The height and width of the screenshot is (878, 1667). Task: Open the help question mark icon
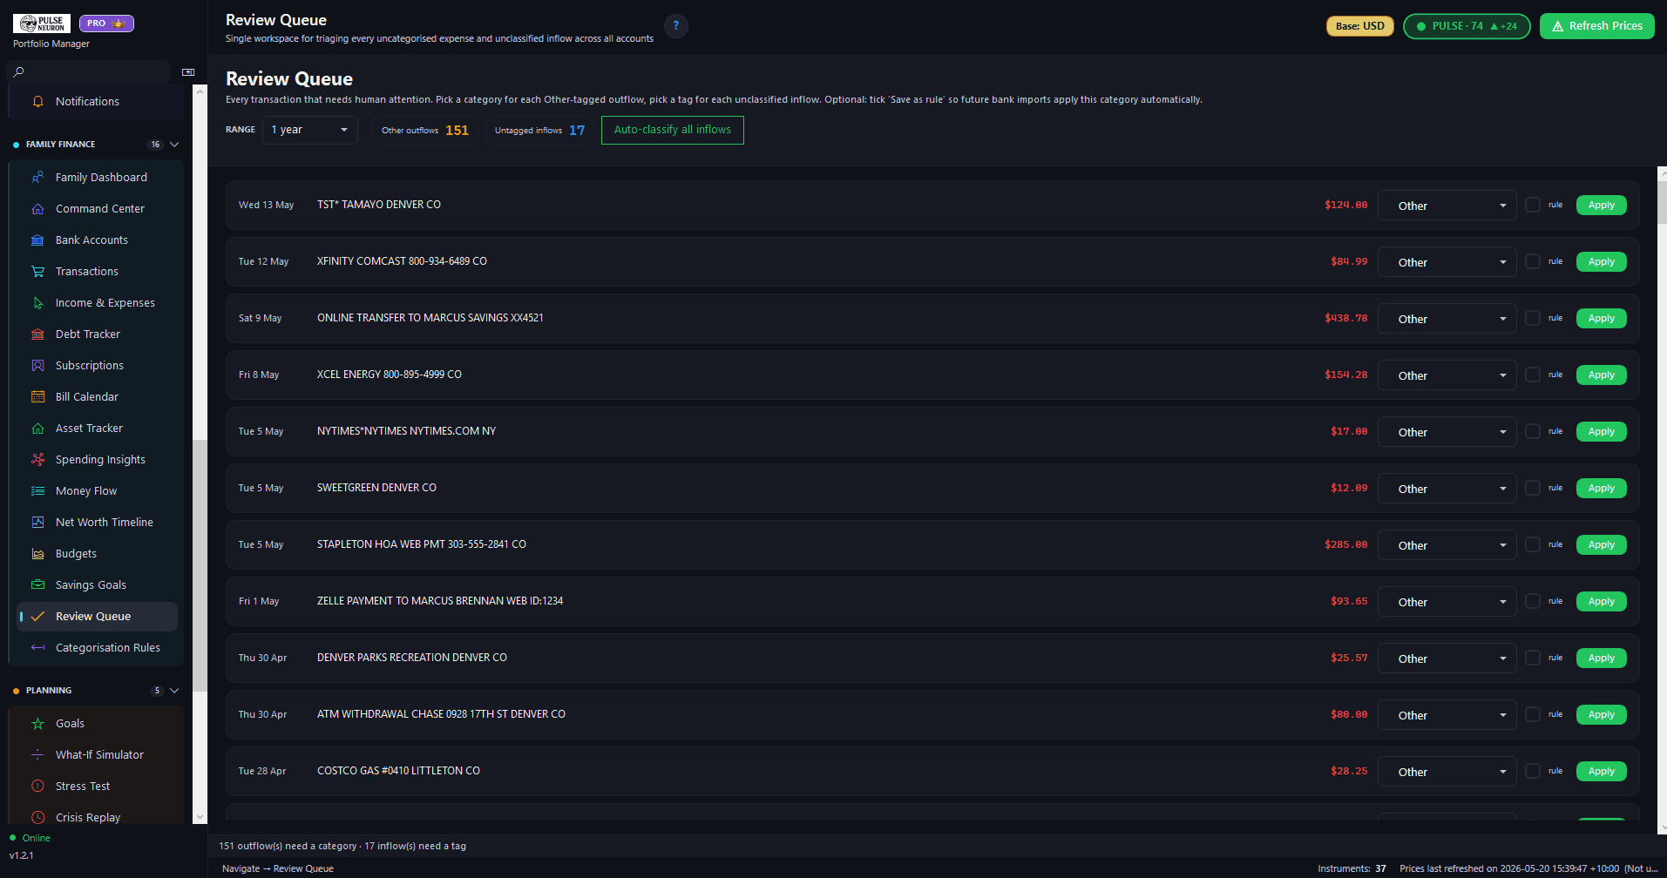[x=675, y=26]
